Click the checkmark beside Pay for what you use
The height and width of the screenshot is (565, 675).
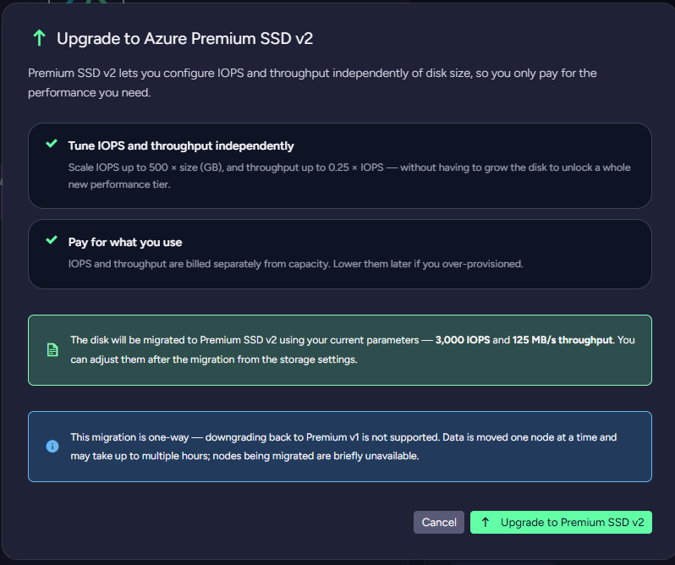pos(52,239)
